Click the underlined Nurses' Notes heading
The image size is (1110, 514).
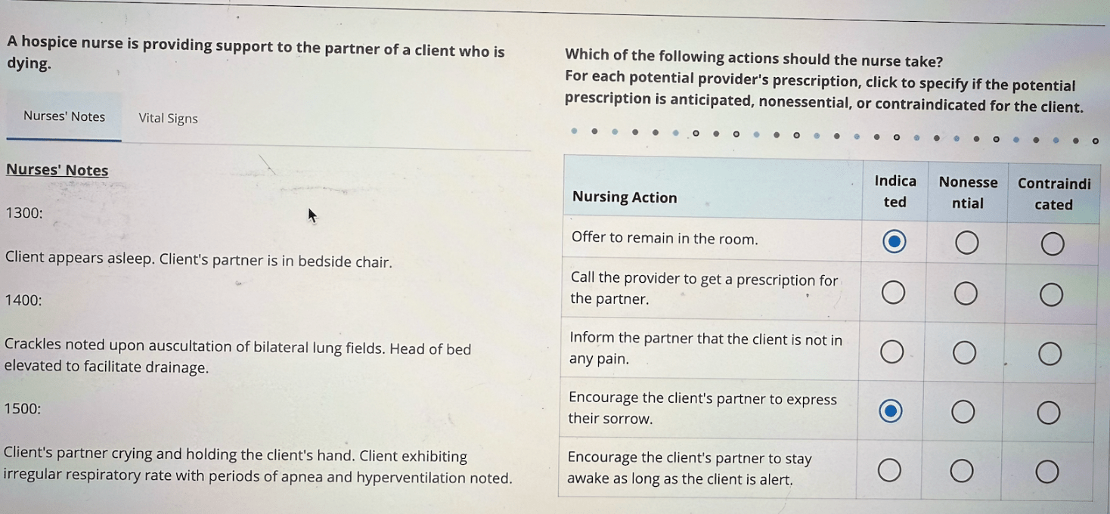coord(57,170)
